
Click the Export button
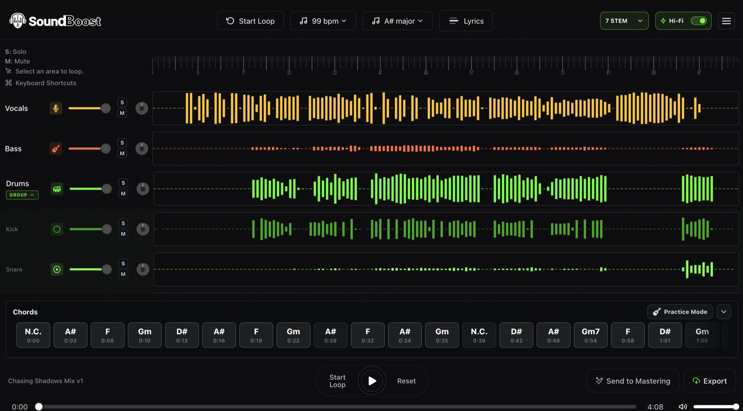point(710,381)
